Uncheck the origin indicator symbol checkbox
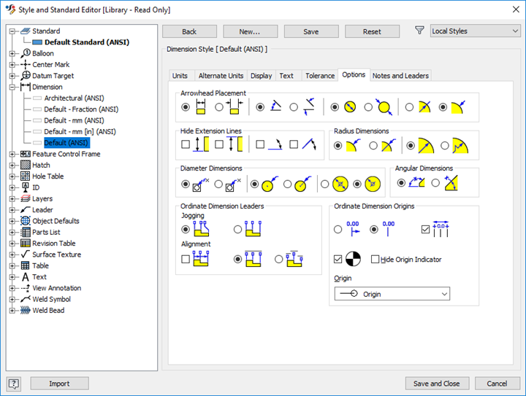Screen dimensions: 526x396 pyautogui.click(x=338, y=260)
